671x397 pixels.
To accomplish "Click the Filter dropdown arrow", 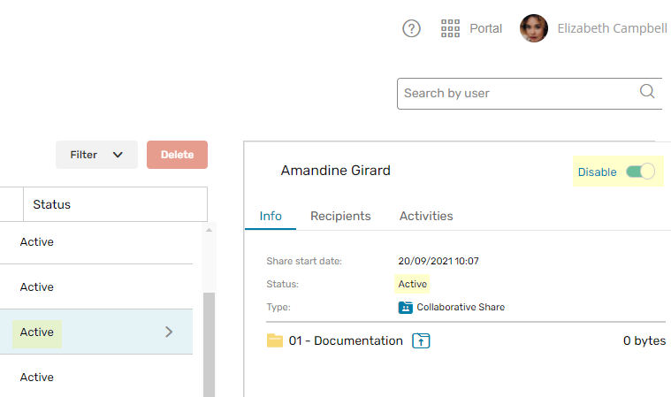I will tap(118, 155).
